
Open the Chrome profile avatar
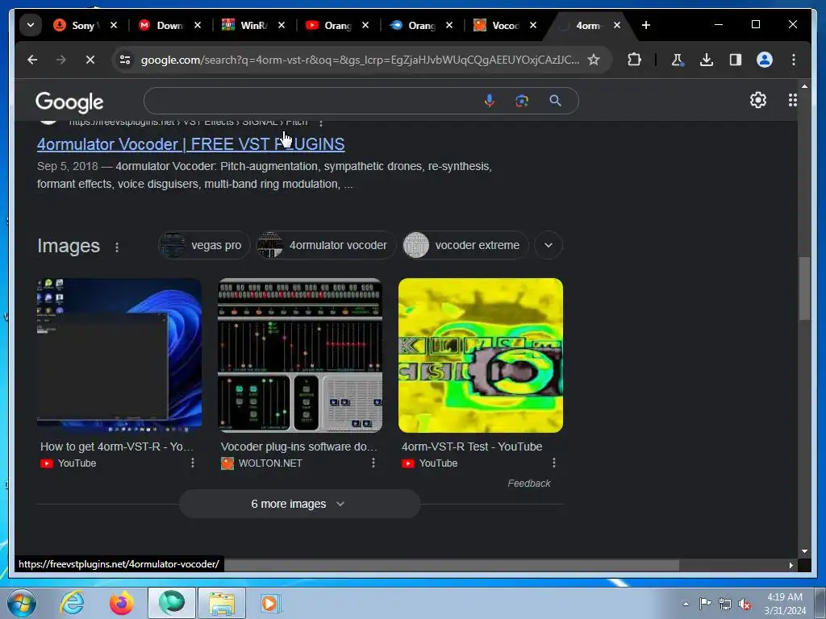click(x=765, y=60)
